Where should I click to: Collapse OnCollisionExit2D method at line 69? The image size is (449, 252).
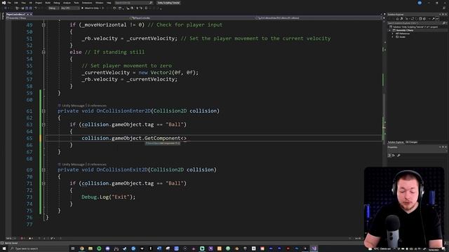pyautogui.click(x=43, y=169)
